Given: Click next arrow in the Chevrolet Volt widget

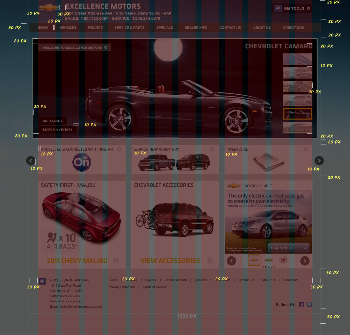Looking at the screenshot, I should (305, 261).
